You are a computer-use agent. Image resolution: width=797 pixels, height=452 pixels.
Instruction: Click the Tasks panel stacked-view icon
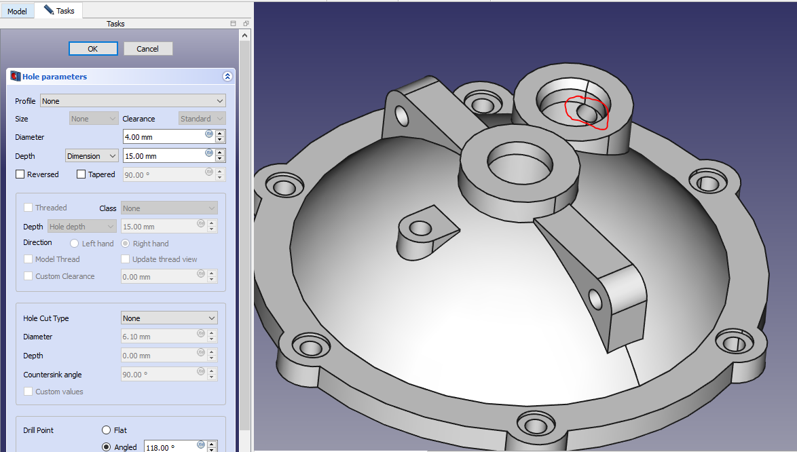234,24
